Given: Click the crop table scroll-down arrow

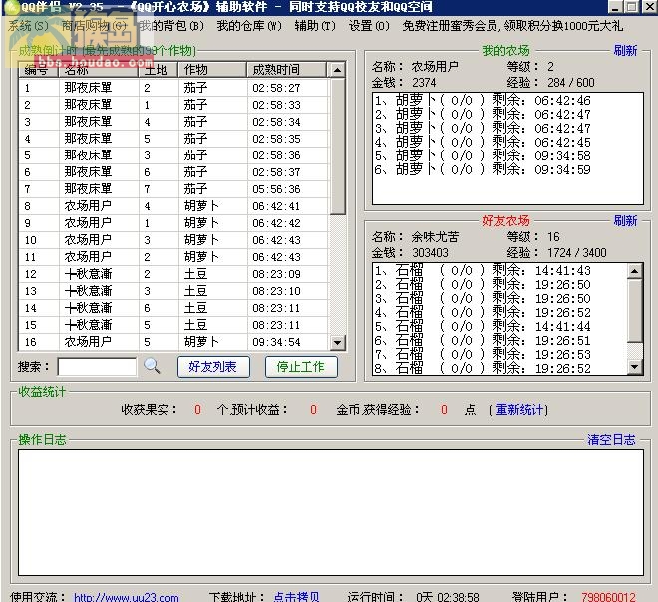Looking at the screenshot, I should pyautogui.click(x=337, y=342).
